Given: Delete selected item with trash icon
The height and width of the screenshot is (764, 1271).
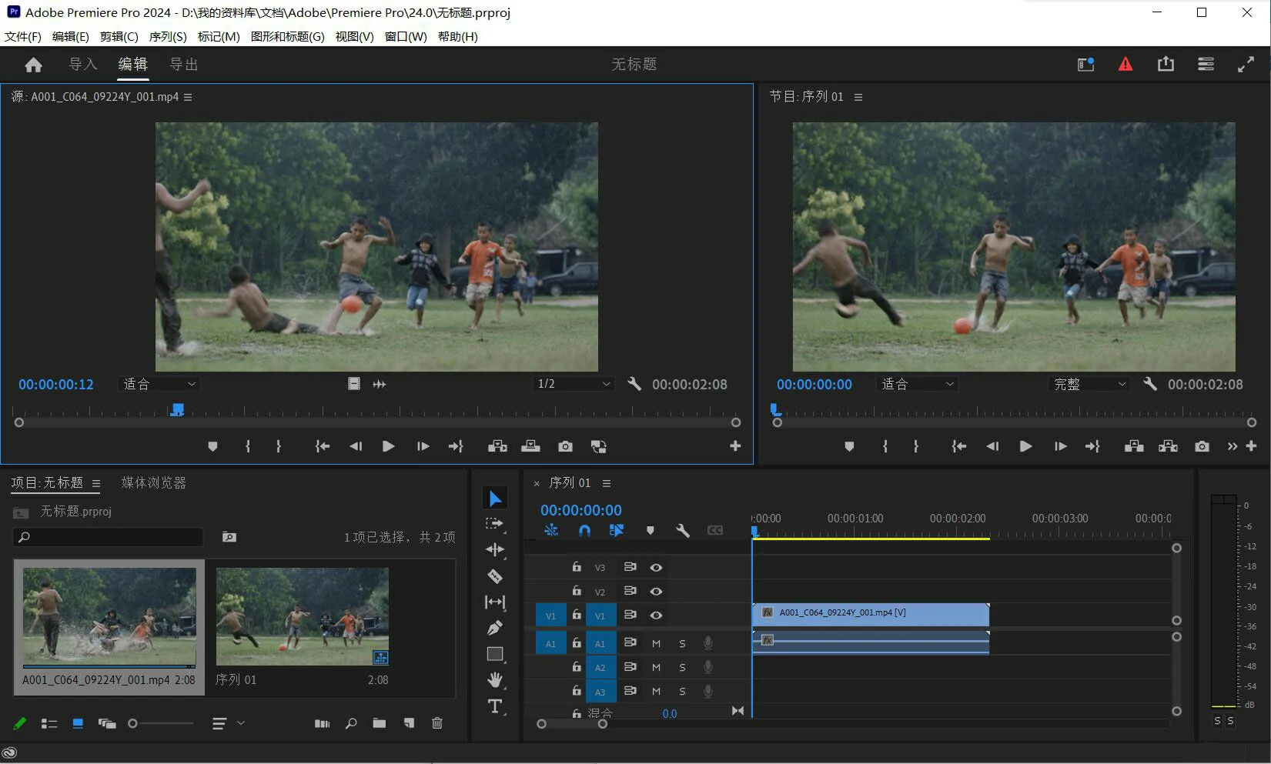Looking at the screenshot, I should click(x=437, y=723).
